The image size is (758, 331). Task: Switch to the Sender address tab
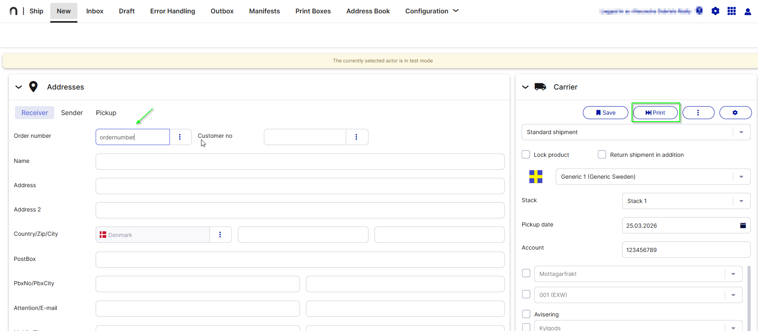tap(72, 113)
